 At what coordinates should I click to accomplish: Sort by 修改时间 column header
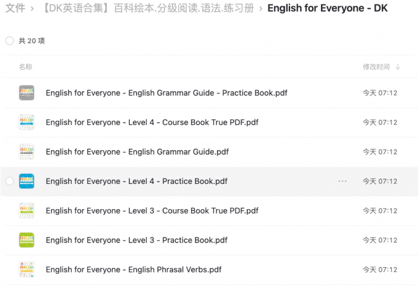coord(376,66)
